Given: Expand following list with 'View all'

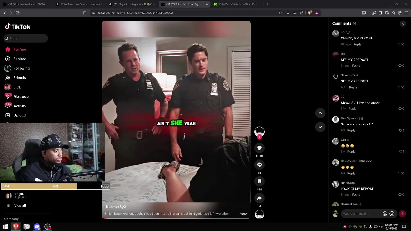Looking at the screenshot, I should click(x=20, y=206).
